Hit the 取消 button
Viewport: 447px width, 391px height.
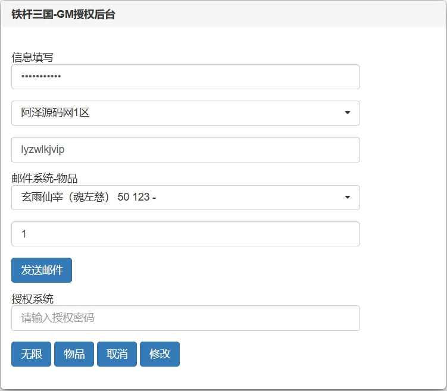tap(117, 354)
